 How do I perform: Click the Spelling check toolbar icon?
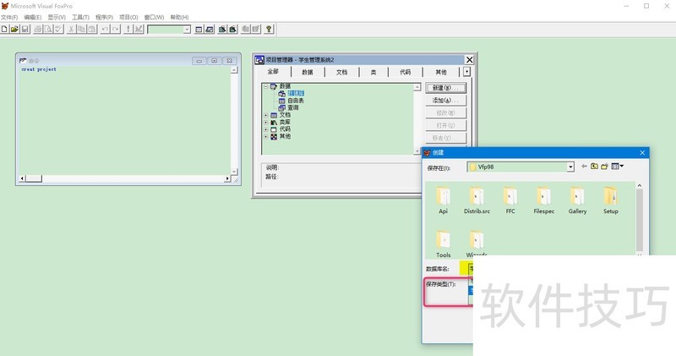[x=58, y=29]
